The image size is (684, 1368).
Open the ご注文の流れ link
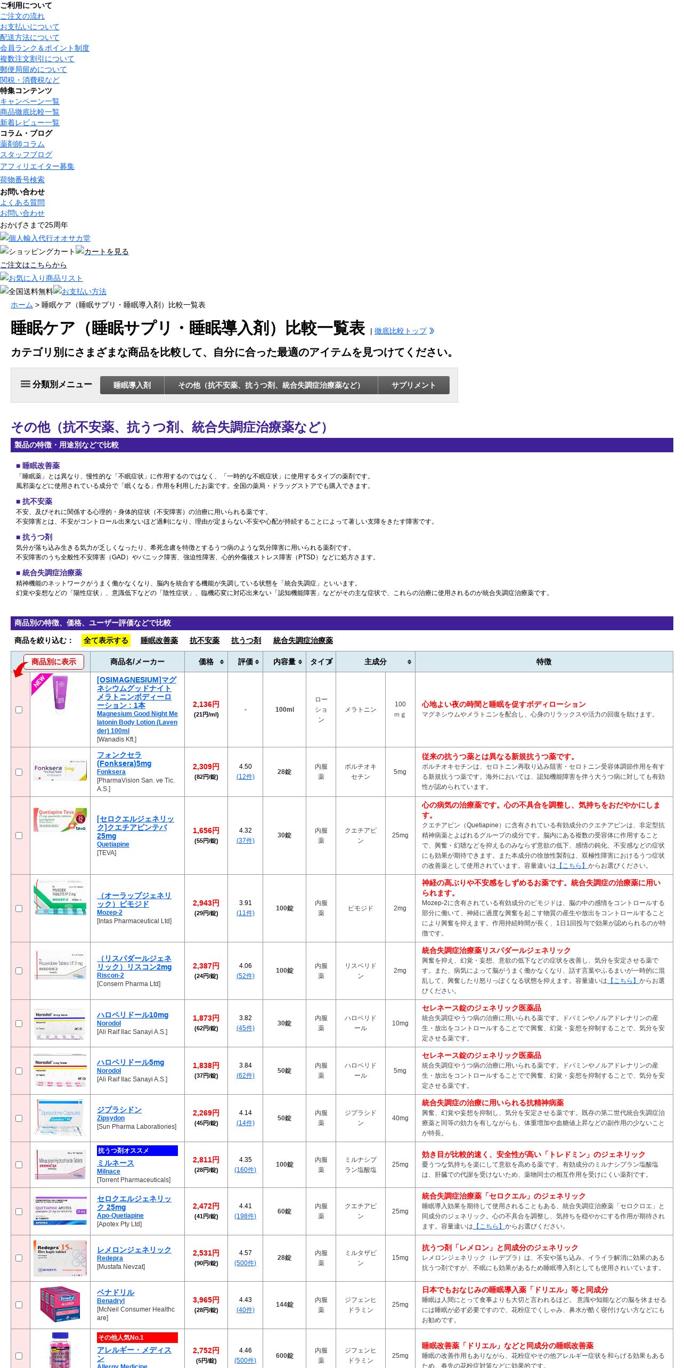[22, 16]
